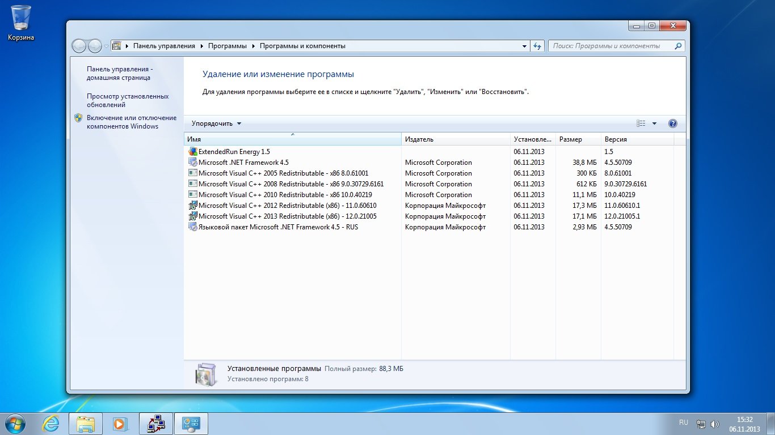
Task: Click the Control Panel icon in address bar
Action: pos(117,46)
